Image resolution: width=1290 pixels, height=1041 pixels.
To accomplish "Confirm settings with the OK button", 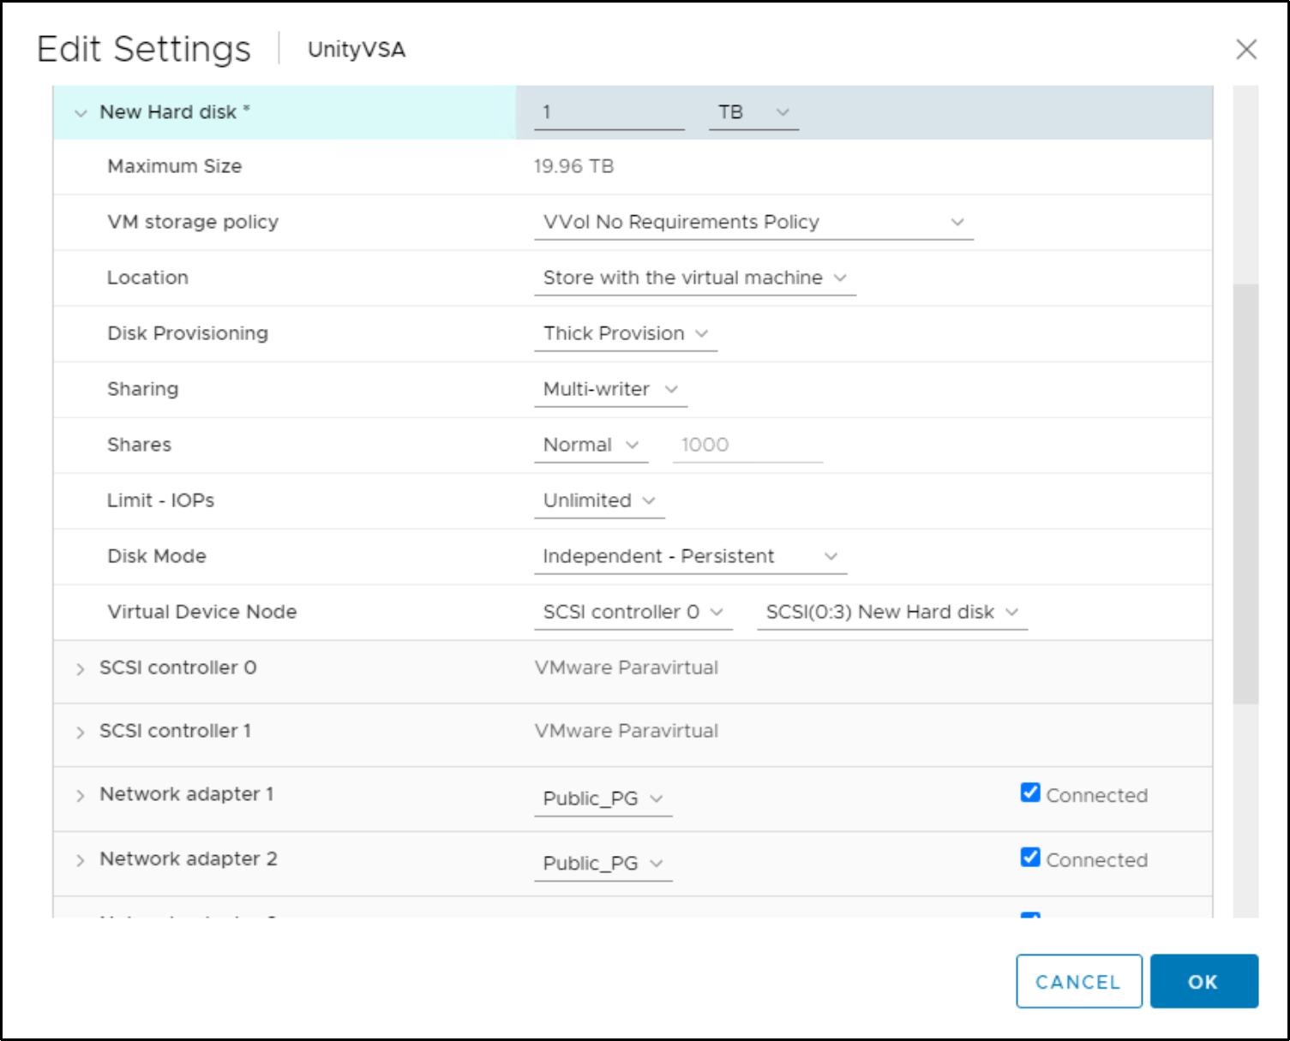I will point(1204,982).
